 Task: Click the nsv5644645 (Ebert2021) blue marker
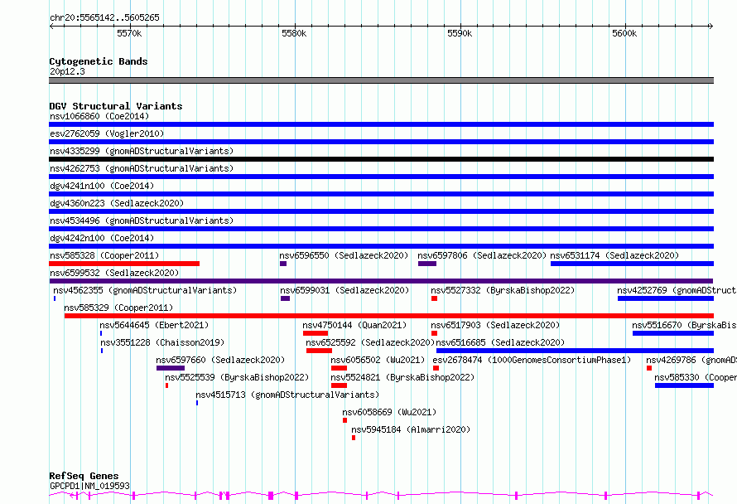pos(101,333)
